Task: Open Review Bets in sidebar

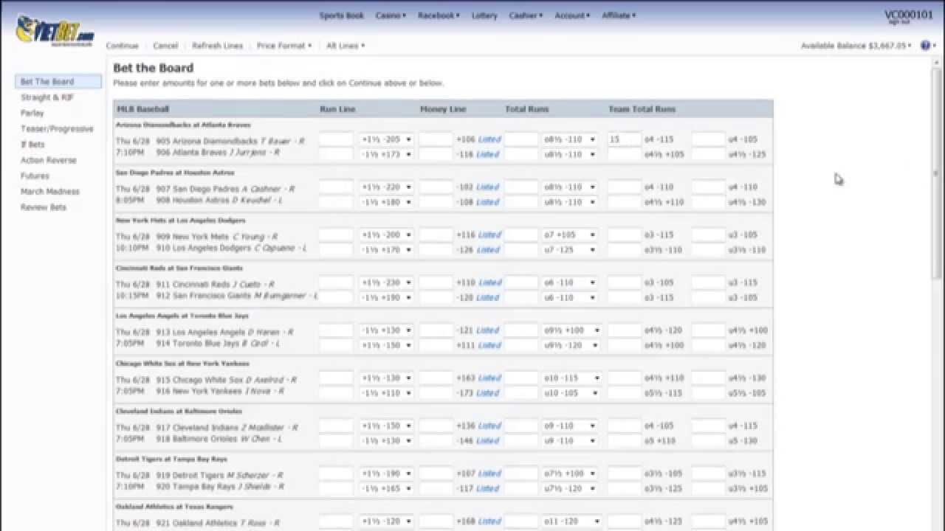Action: point(44,207)
